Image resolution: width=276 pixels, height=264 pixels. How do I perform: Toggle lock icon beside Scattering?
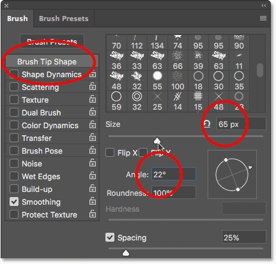click(93, 87)
